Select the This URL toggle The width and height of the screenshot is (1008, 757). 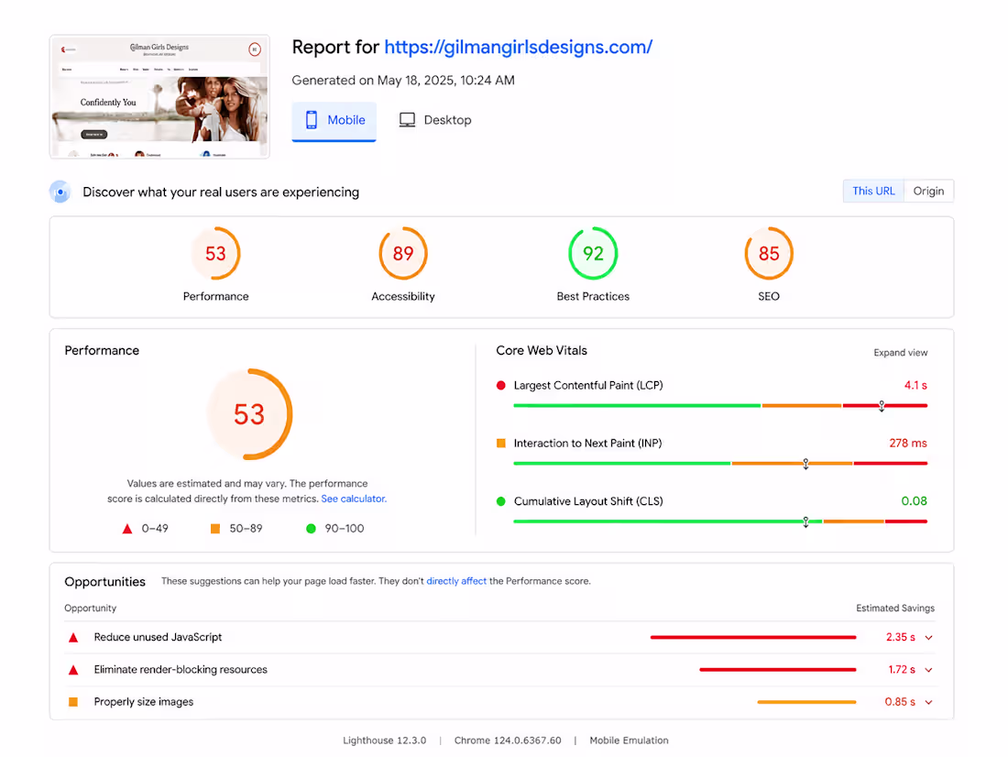873,191
